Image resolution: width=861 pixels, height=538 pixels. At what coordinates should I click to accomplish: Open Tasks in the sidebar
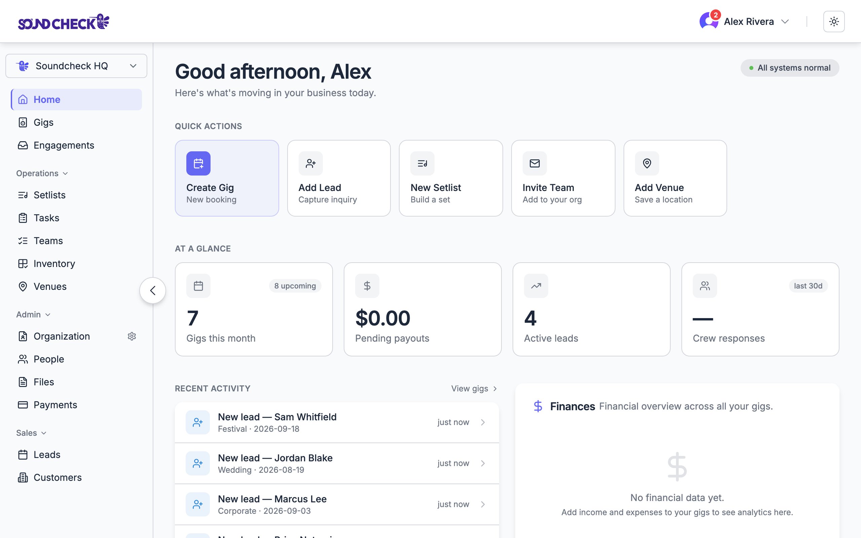coord(76,218)
